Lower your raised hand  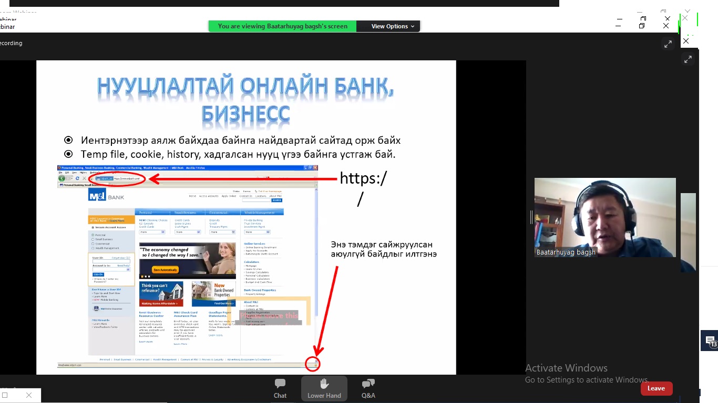click(x=324, y=388)
